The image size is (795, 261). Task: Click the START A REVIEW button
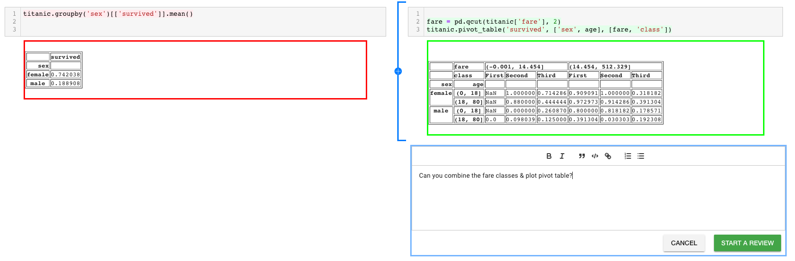pyautogui.click(x=747, y=243)
